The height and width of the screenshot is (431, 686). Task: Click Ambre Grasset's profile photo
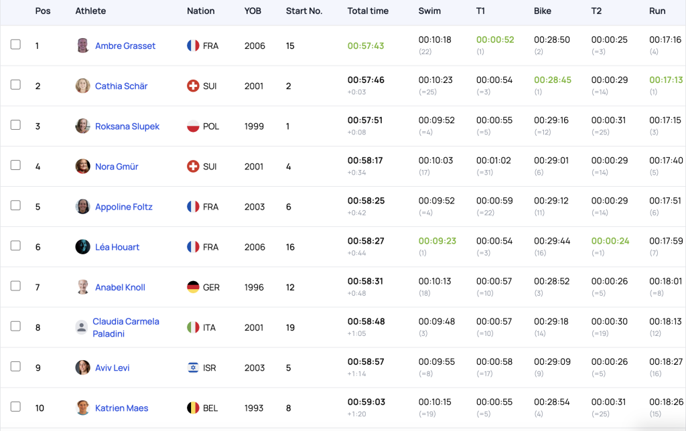pyautogui.click(x=82, y=46)
